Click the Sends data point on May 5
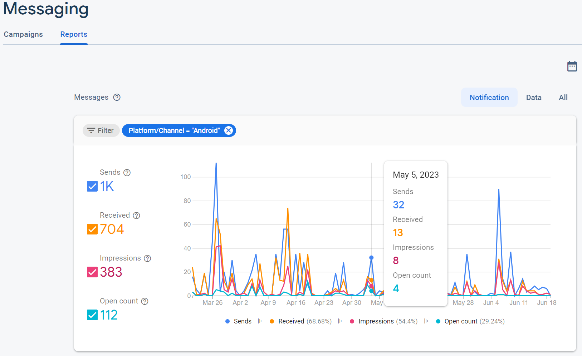Viewport: 582px width, 356px height. click(371, 258)
